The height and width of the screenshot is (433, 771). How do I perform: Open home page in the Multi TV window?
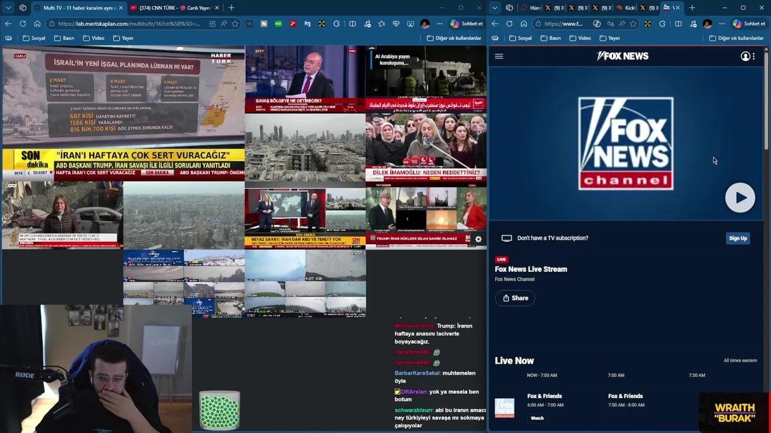click(37, 23)
